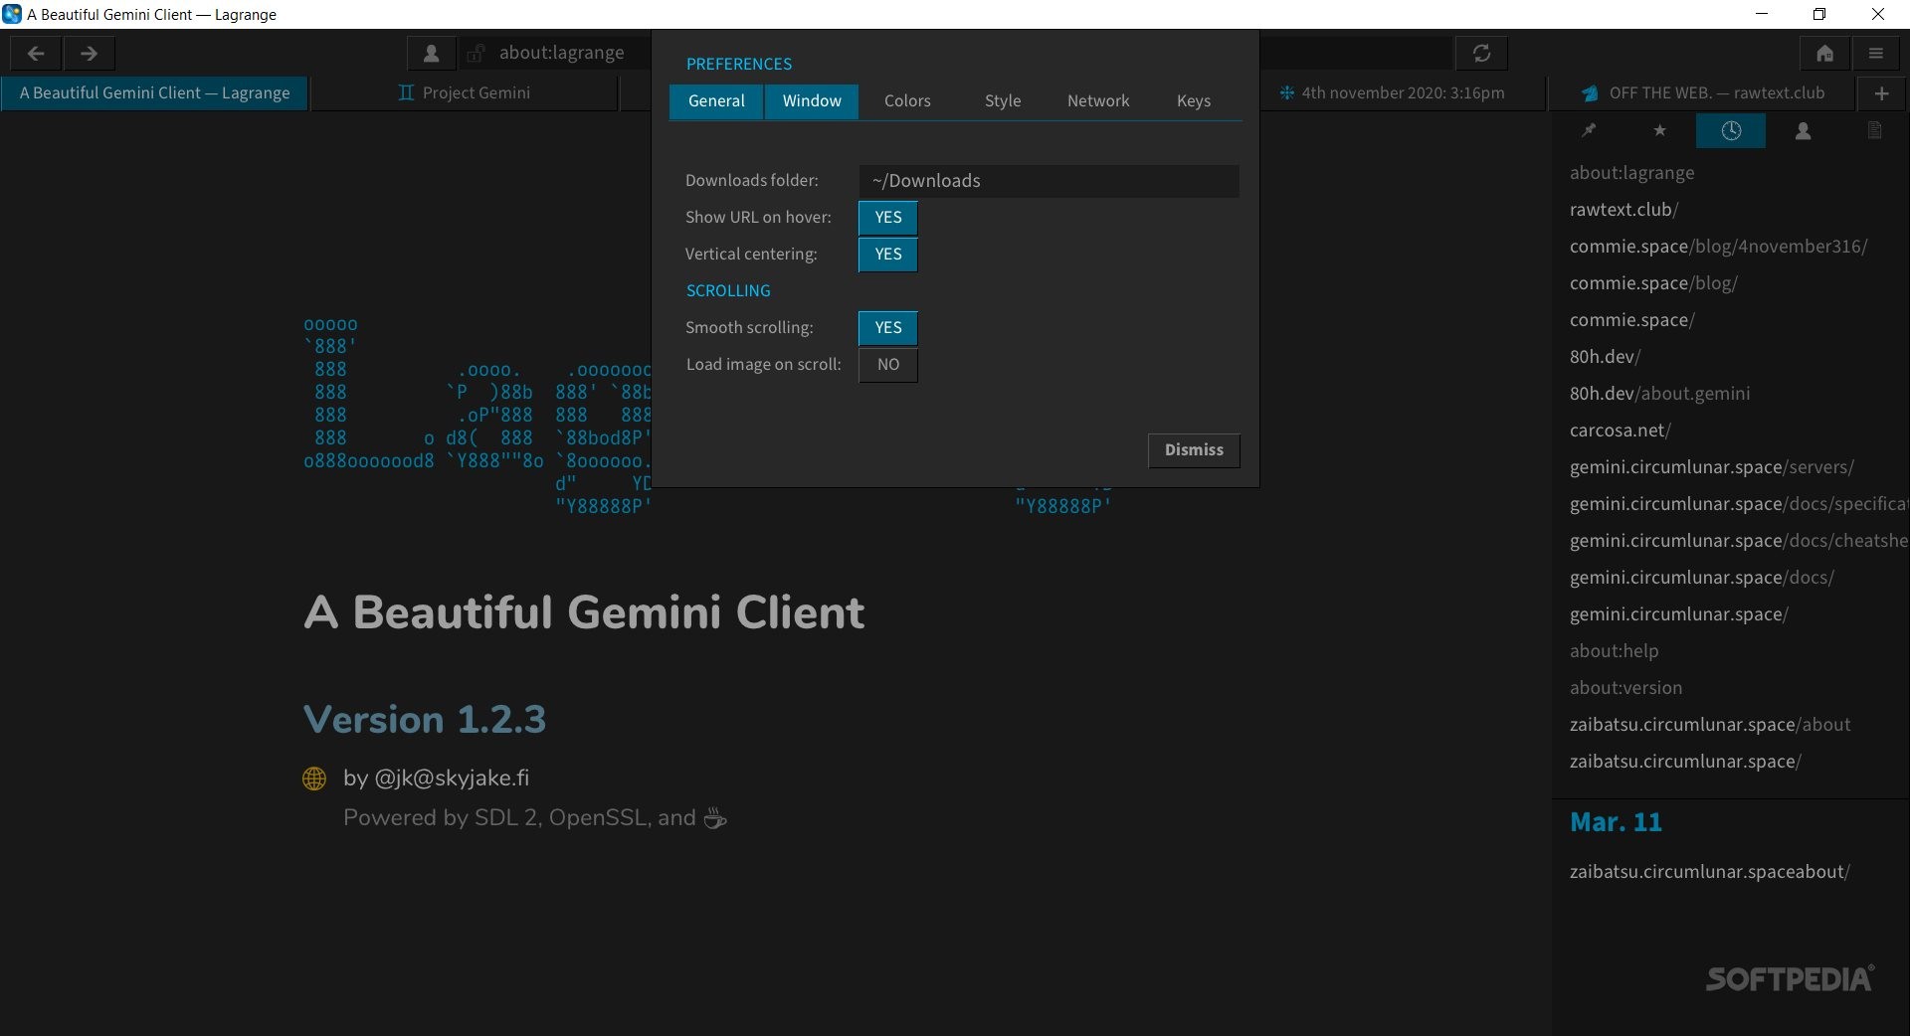This screenshot has height=1036, width=1910.
Task: Click the Lagrange app icon in title bar
Action: (12, 14)
